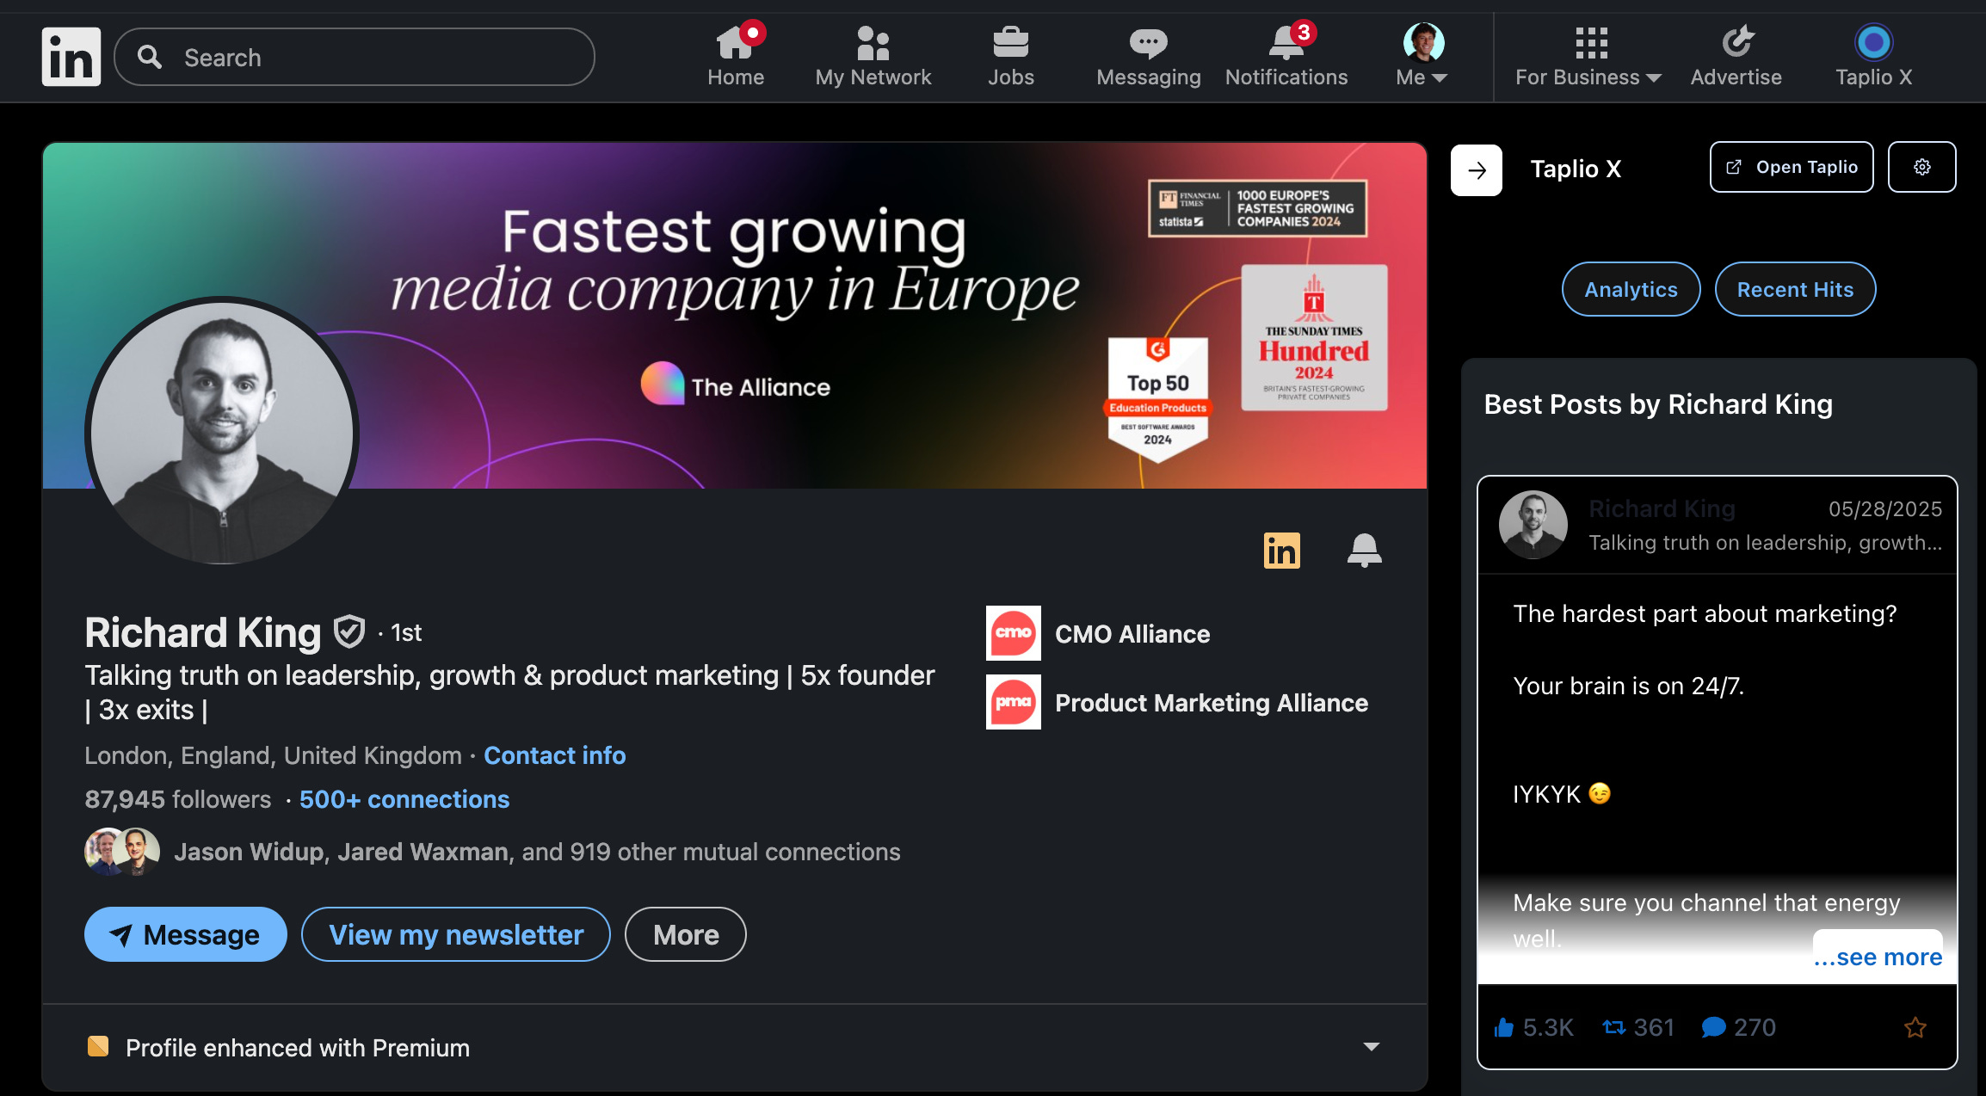
Task: Open the Home feed
Action: 736,57
